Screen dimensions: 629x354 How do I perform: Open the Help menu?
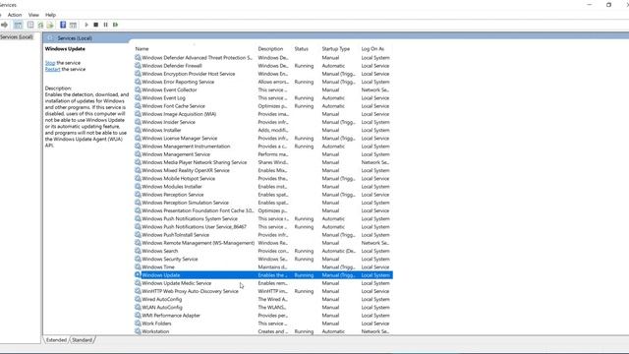tap(50, 15)
